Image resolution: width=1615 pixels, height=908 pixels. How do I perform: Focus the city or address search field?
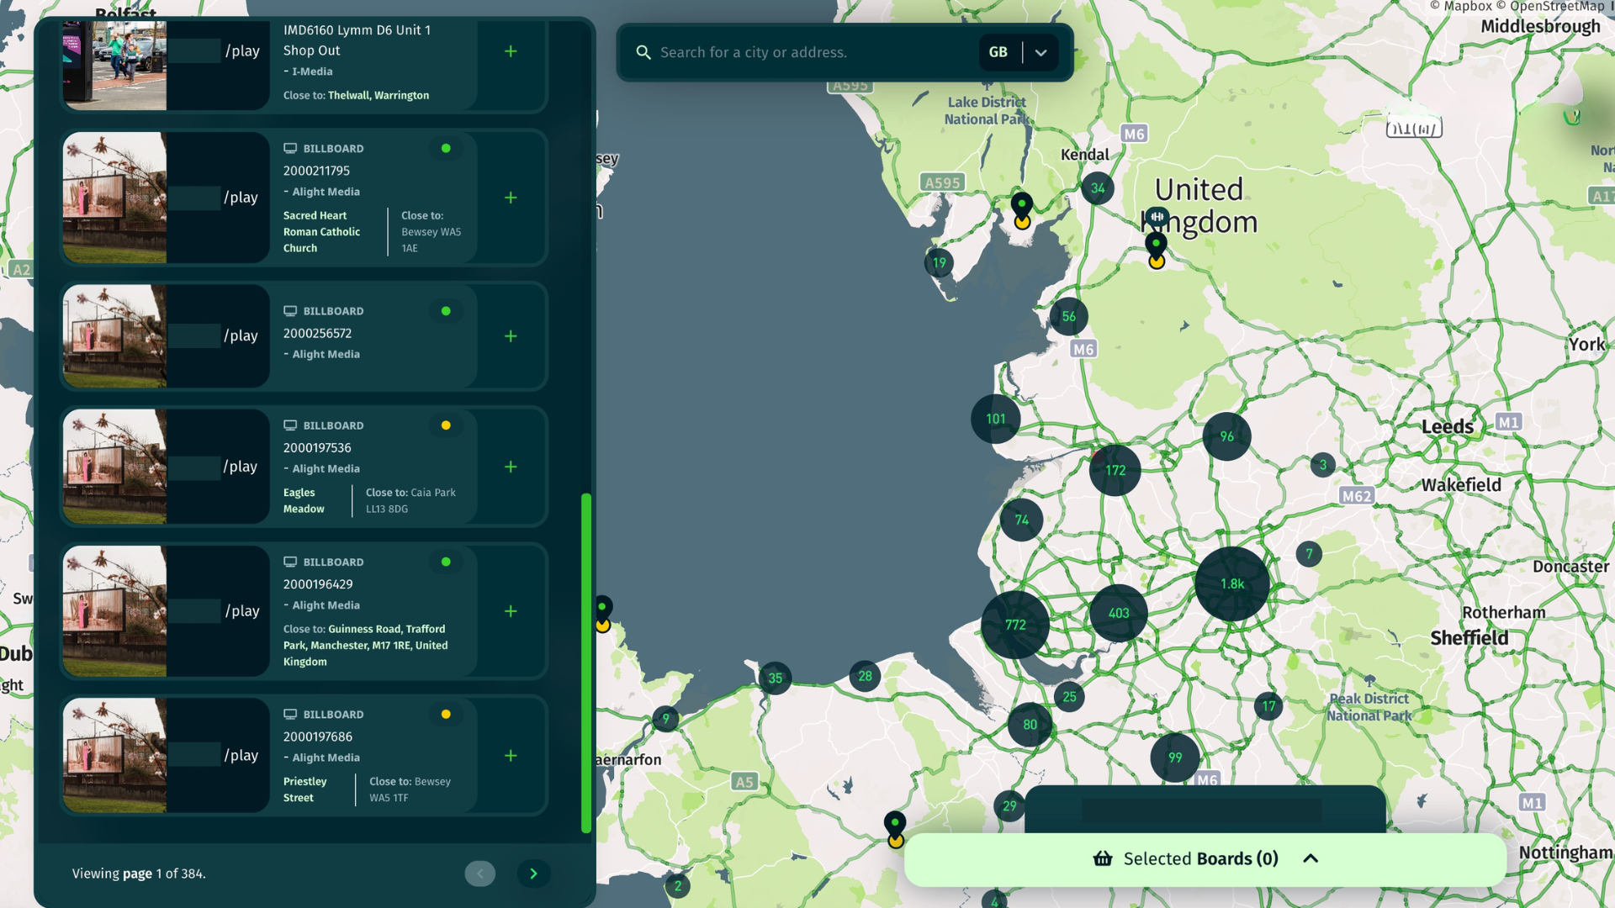pos(807,52)
